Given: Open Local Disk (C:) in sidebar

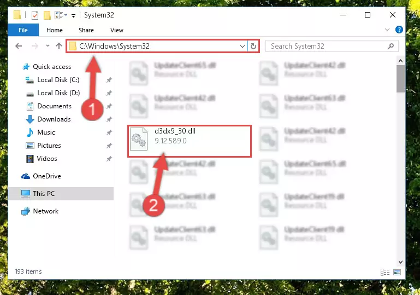Looking at the screenshot, I should (58, 80).
